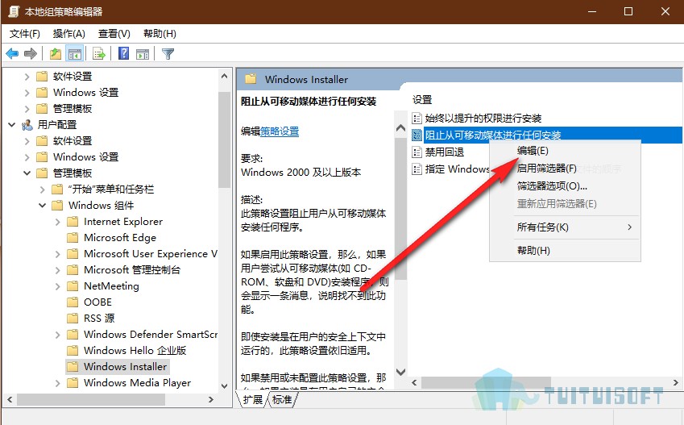Expand the NetMeeting node
The height and width of the screenshot is (425, 684).
coord(57,286)
